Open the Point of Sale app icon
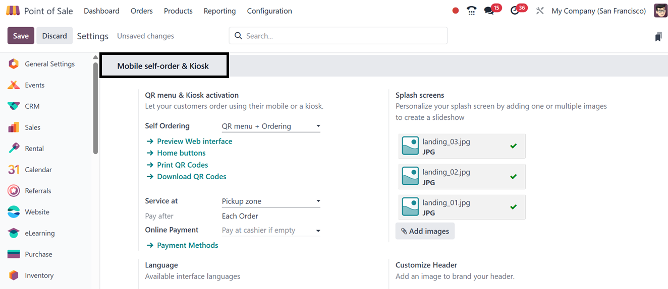The height and width of the screenshot is (289, 668). pyautogui.click(x=13, y=11)
